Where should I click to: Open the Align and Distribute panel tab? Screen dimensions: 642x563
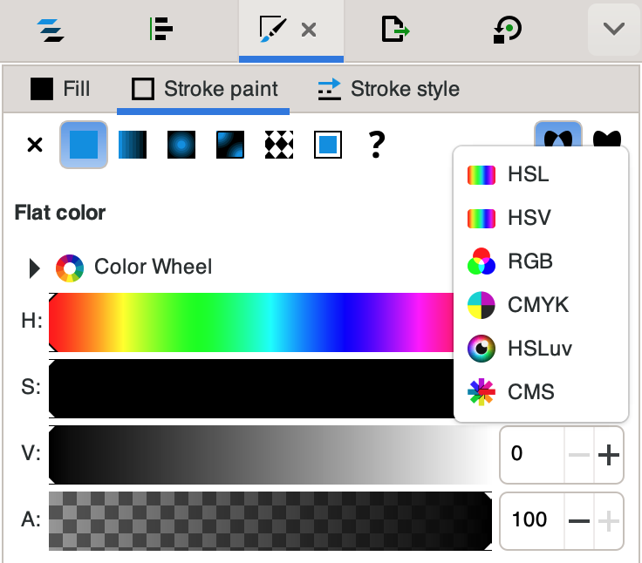point(161,30)
